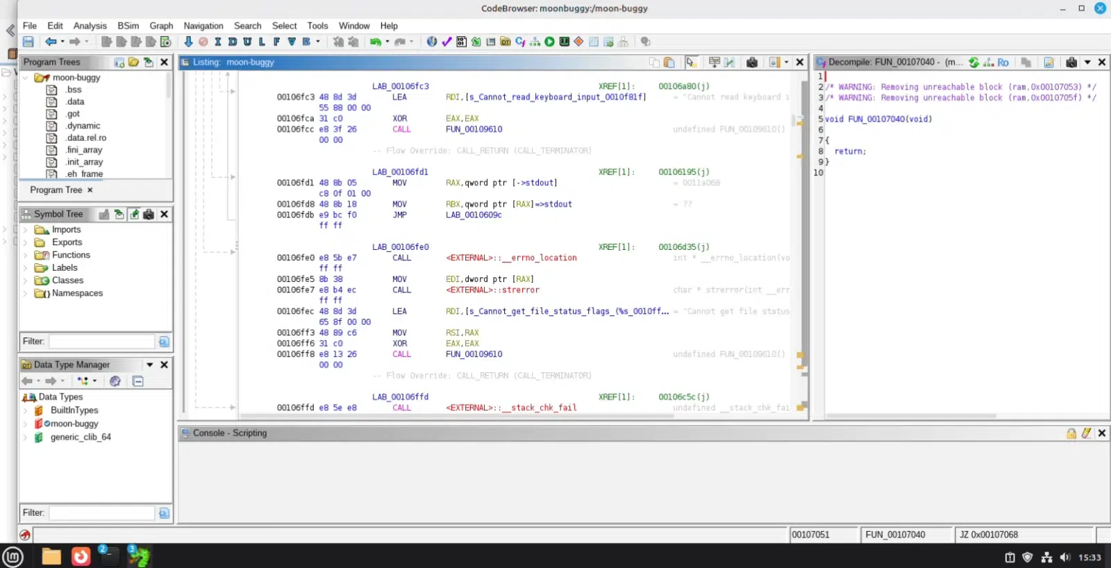Toggle the 'D' toolbar letter button
1111x568 pixels.
tap(233, 42)
